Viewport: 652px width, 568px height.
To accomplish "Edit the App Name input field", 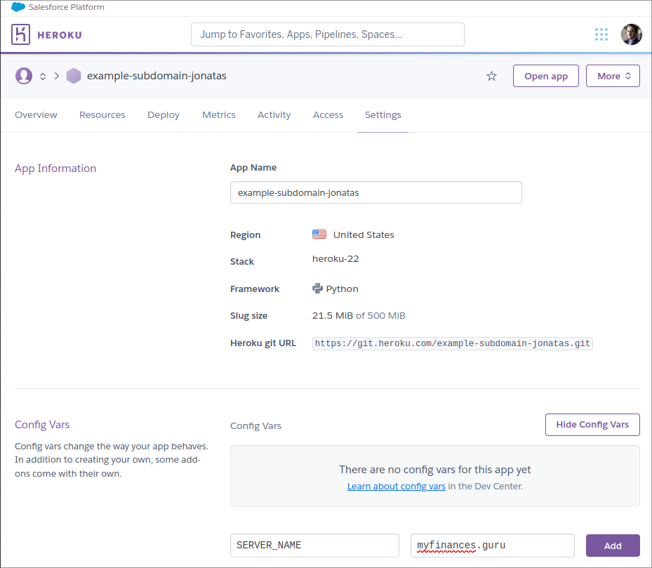I will click(376, 192).
